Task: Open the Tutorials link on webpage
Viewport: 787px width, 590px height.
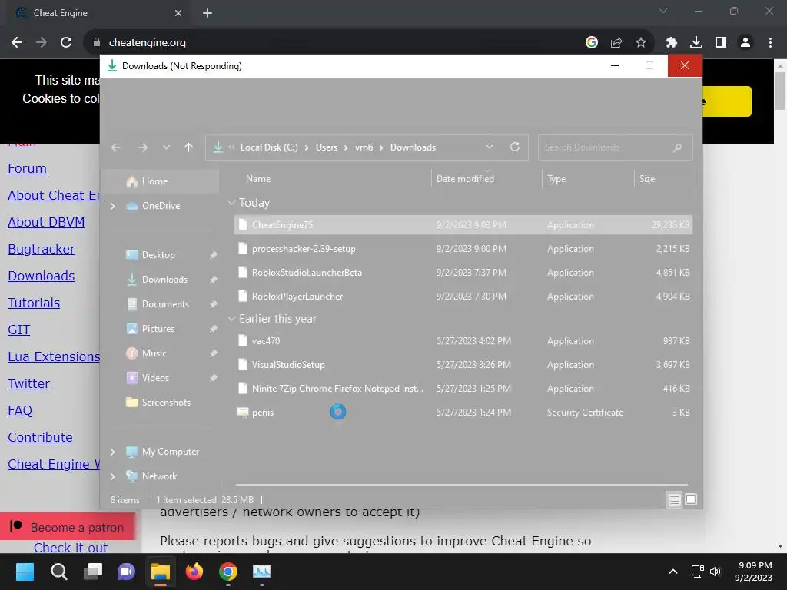Action: click(34, 303)
